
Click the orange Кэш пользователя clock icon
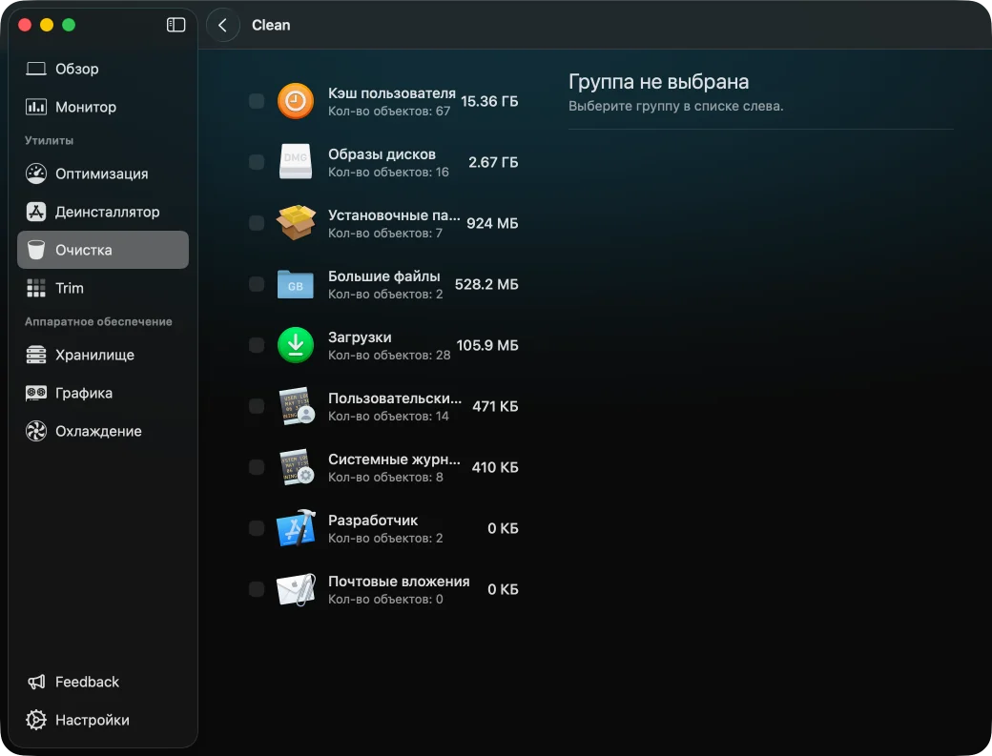click(x=296, y=101)
